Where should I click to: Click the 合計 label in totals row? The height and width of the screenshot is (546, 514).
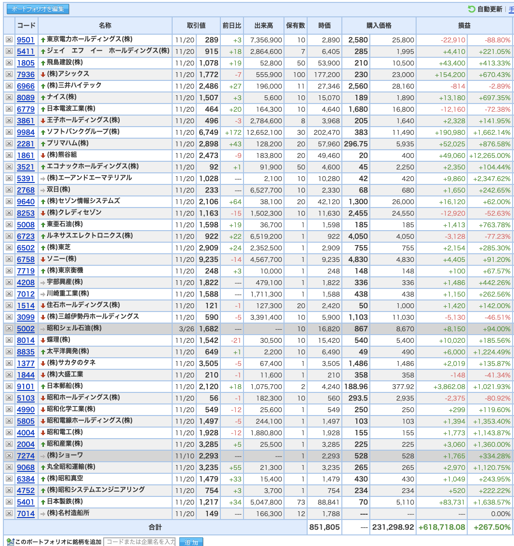[x=155, y=527]
